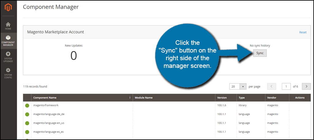
Task: Click the Magento logo icon
Action: pyautogui.click(x=8, y=7)
